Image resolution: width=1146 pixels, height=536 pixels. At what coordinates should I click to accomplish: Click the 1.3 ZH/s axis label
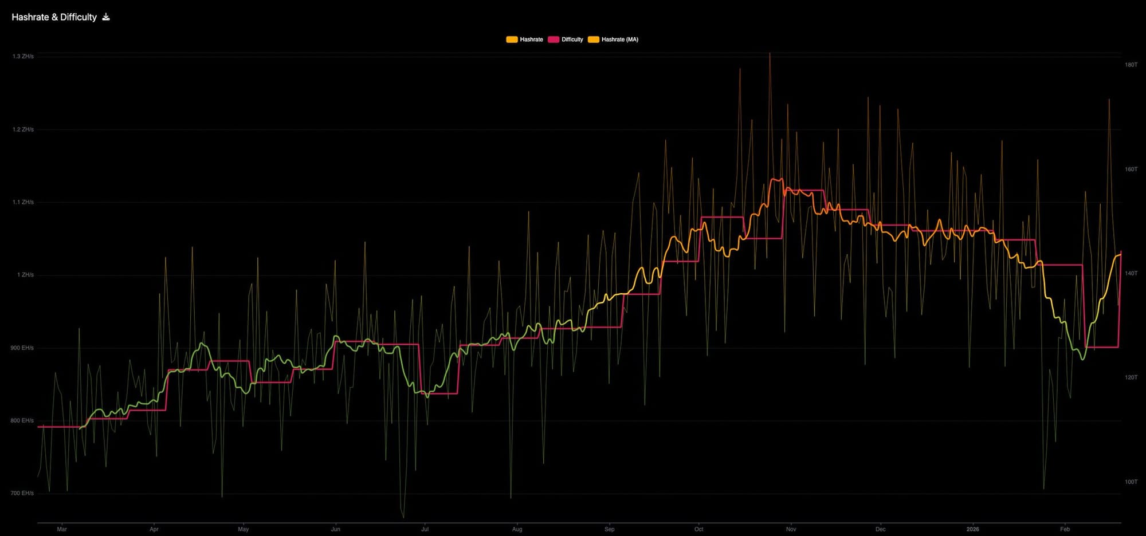(22, 57)
